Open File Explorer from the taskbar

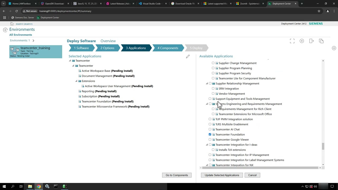pos(30,187)
